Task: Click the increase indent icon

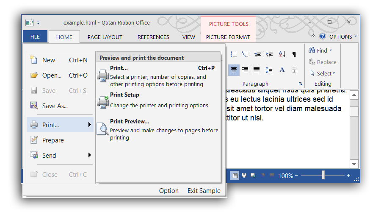Action: pyautogui.click(x=269, y=54)
